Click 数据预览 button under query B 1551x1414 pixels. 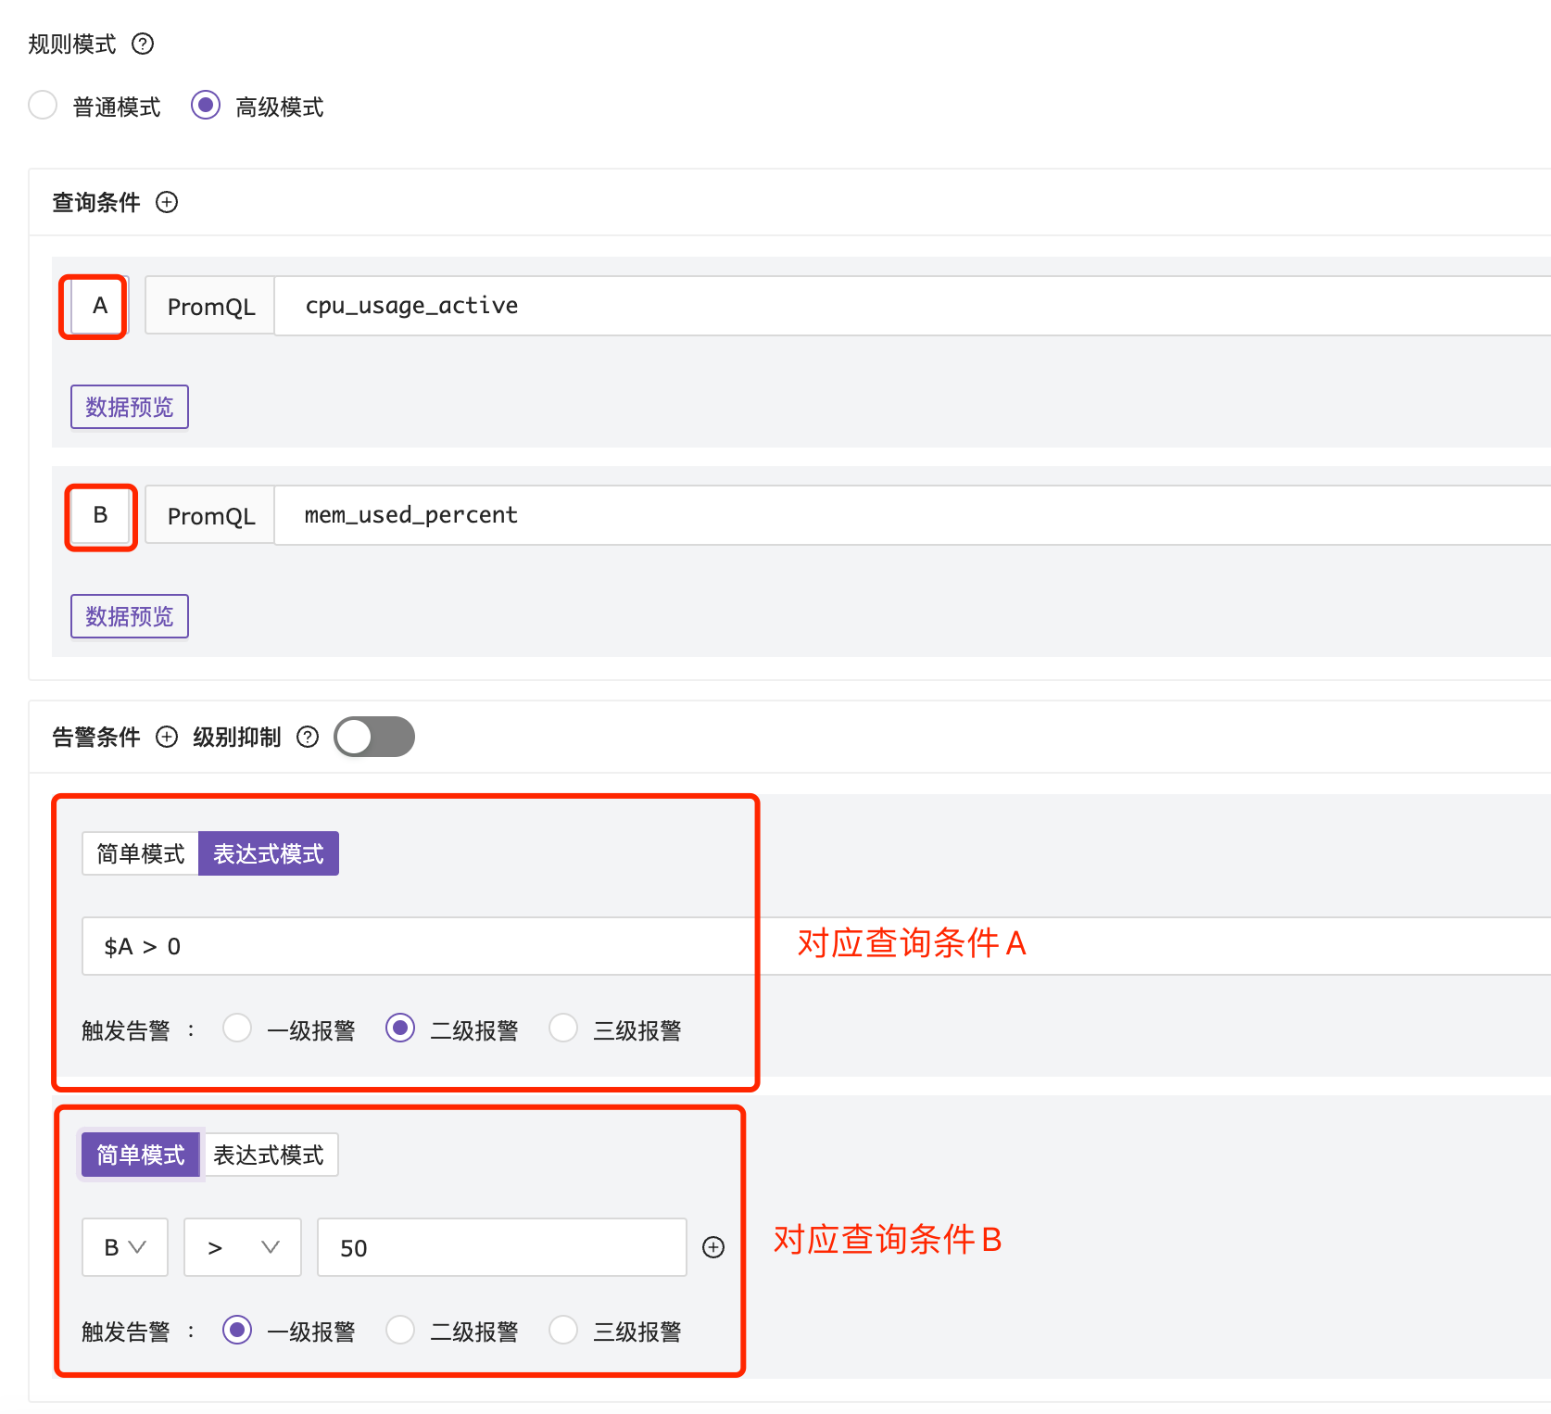pos(130,616)
